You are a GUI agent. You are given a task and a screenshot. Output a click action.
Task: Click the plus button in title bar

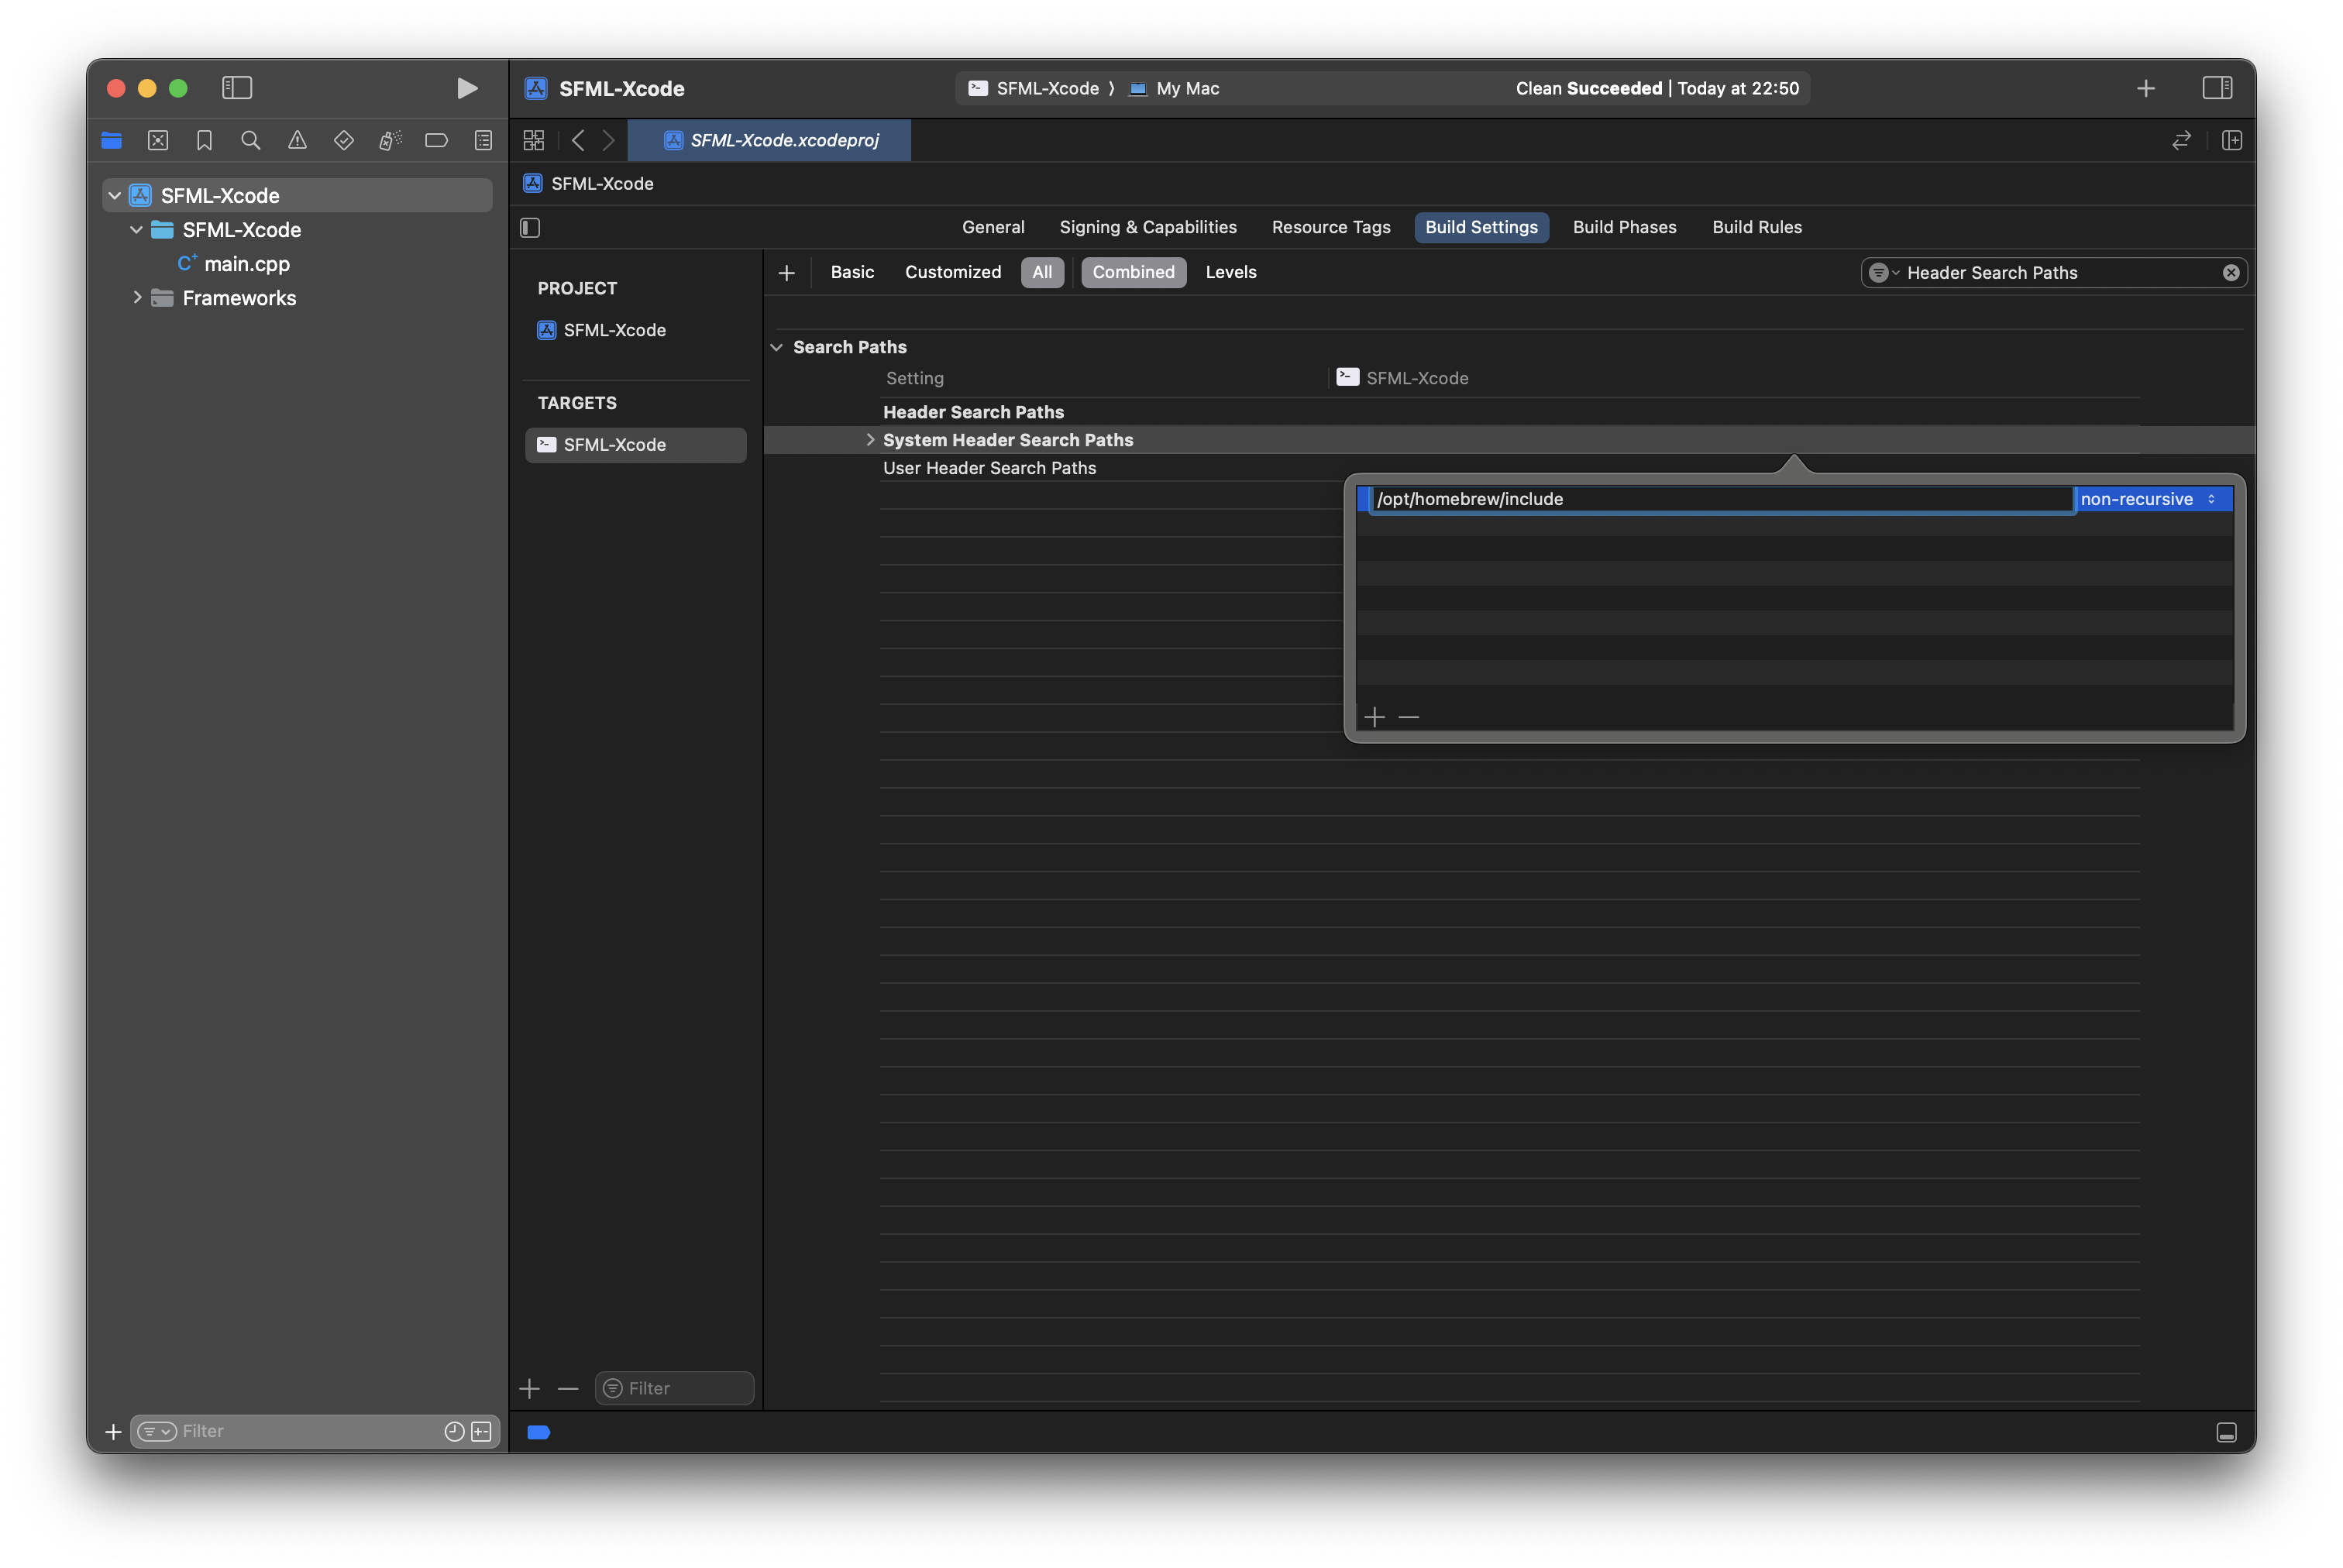[x=2146, y=88]
